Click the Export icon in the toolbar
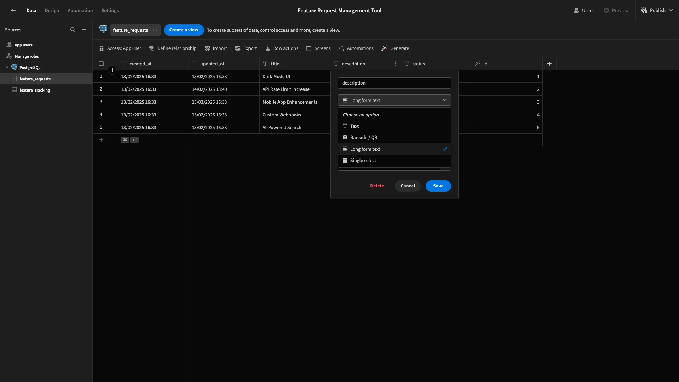The image size is (679, 382). pos(238,48)
